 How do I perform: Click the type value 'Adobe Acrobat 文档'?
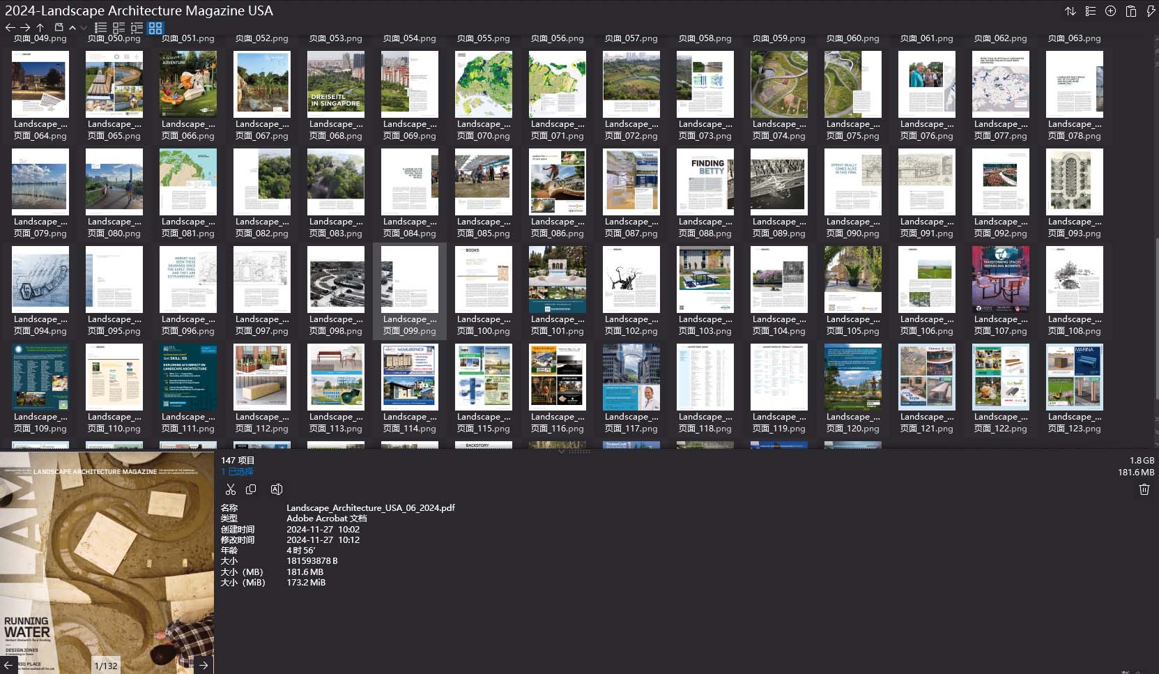pyautogui.click(x=327, y=519)
